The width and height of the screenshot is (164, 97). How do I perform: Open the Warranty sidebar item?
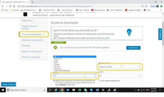(x=26, y=46)
